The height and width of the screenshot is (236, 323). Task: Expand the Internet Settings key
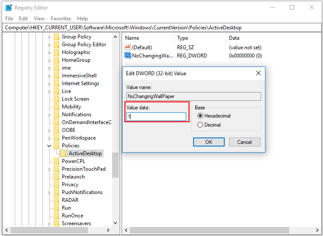click(49, 84)
